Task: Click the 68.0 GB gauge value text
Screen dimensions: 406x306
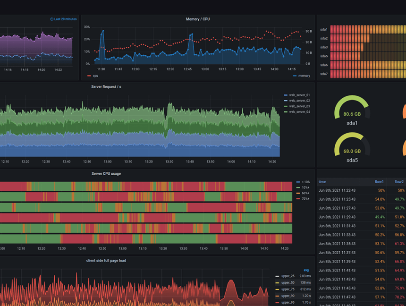Action: (352, 151)
